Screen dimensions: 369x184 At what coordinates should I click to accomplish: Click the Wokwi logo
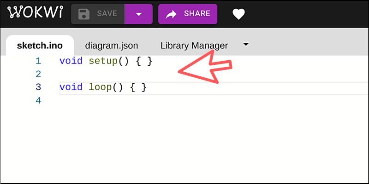pyautogui.click(x=35, y=12)
